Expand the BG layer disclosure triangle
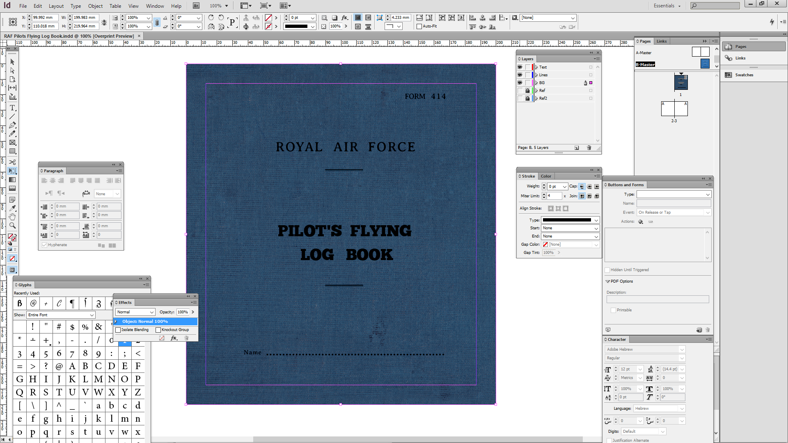Image resolution: width=788 pixels, height=443 pixels. (x=536, y=82)
